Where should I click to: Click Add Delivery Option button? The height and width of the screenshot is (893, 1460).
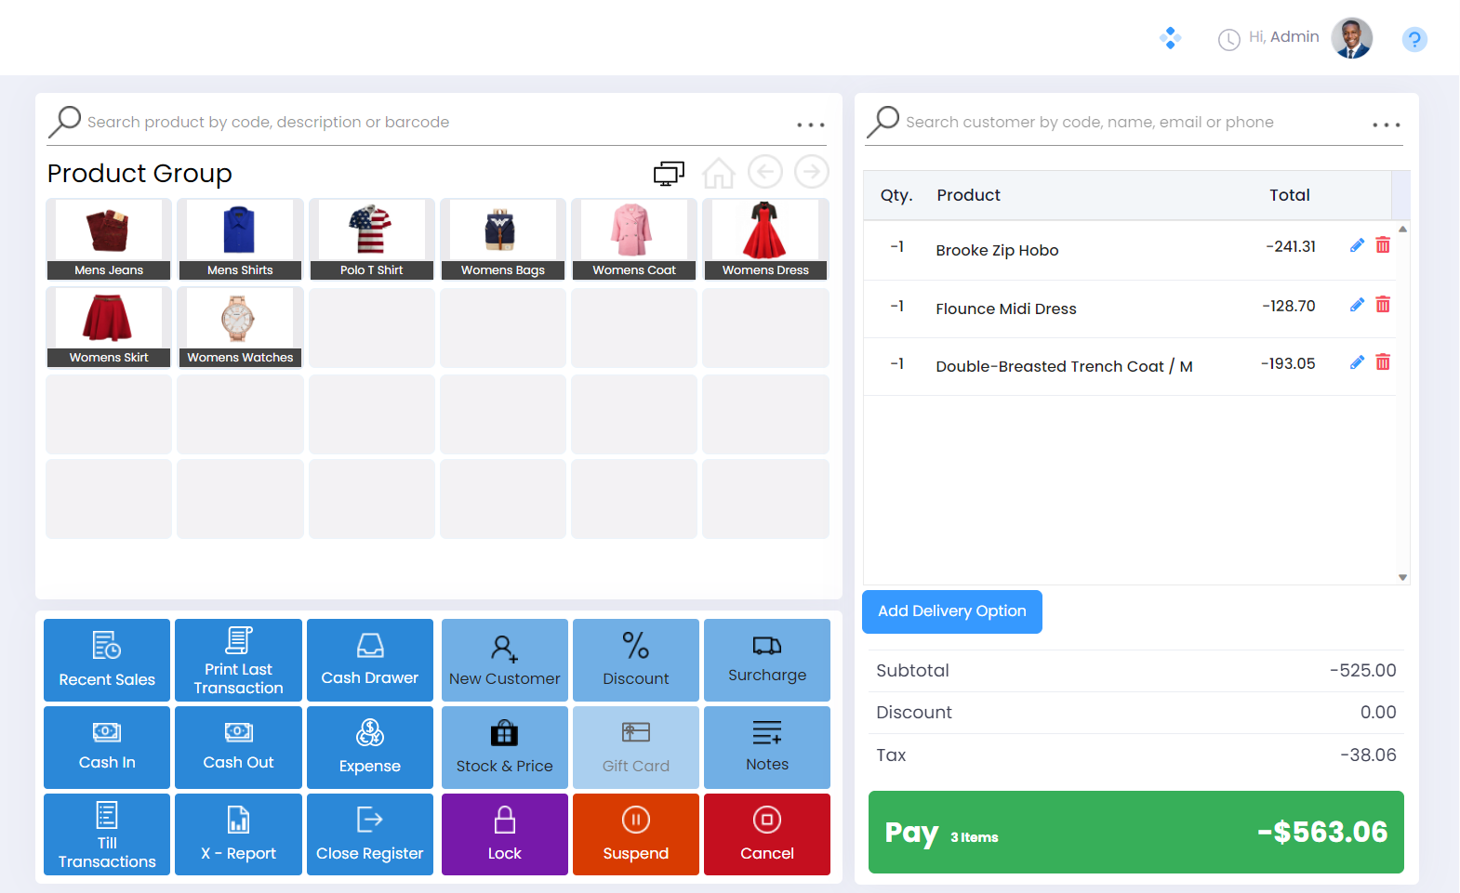(951, 611)
